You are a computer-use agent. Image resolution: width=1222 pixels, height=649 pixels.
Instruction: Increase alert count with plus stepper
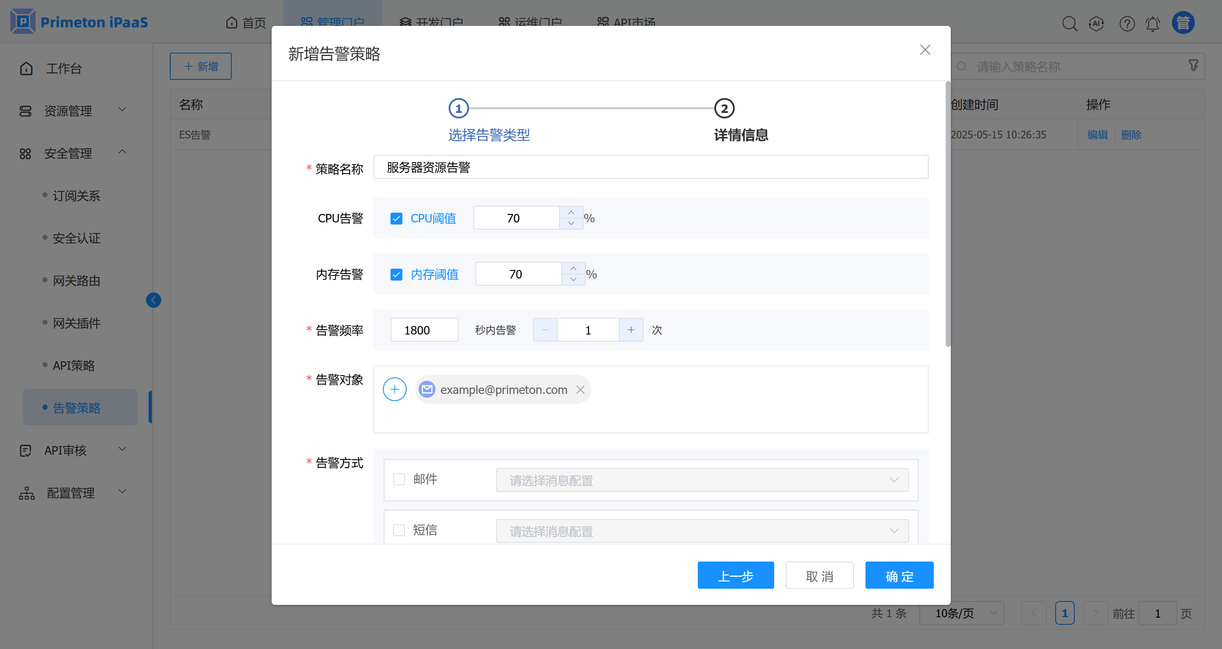(631, 330)
